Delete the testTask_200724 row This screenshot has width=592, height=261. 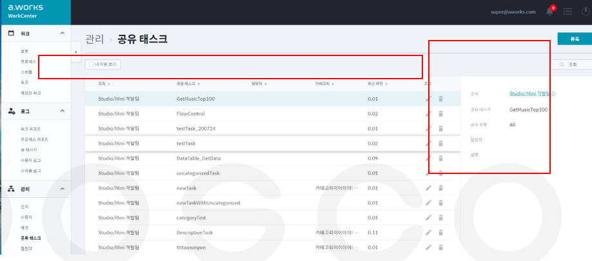(x=440, y=129)
